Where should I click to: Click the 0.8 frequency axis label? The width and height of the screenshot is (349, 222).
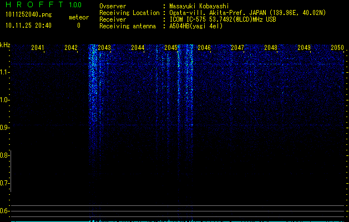tap(4, 155)
